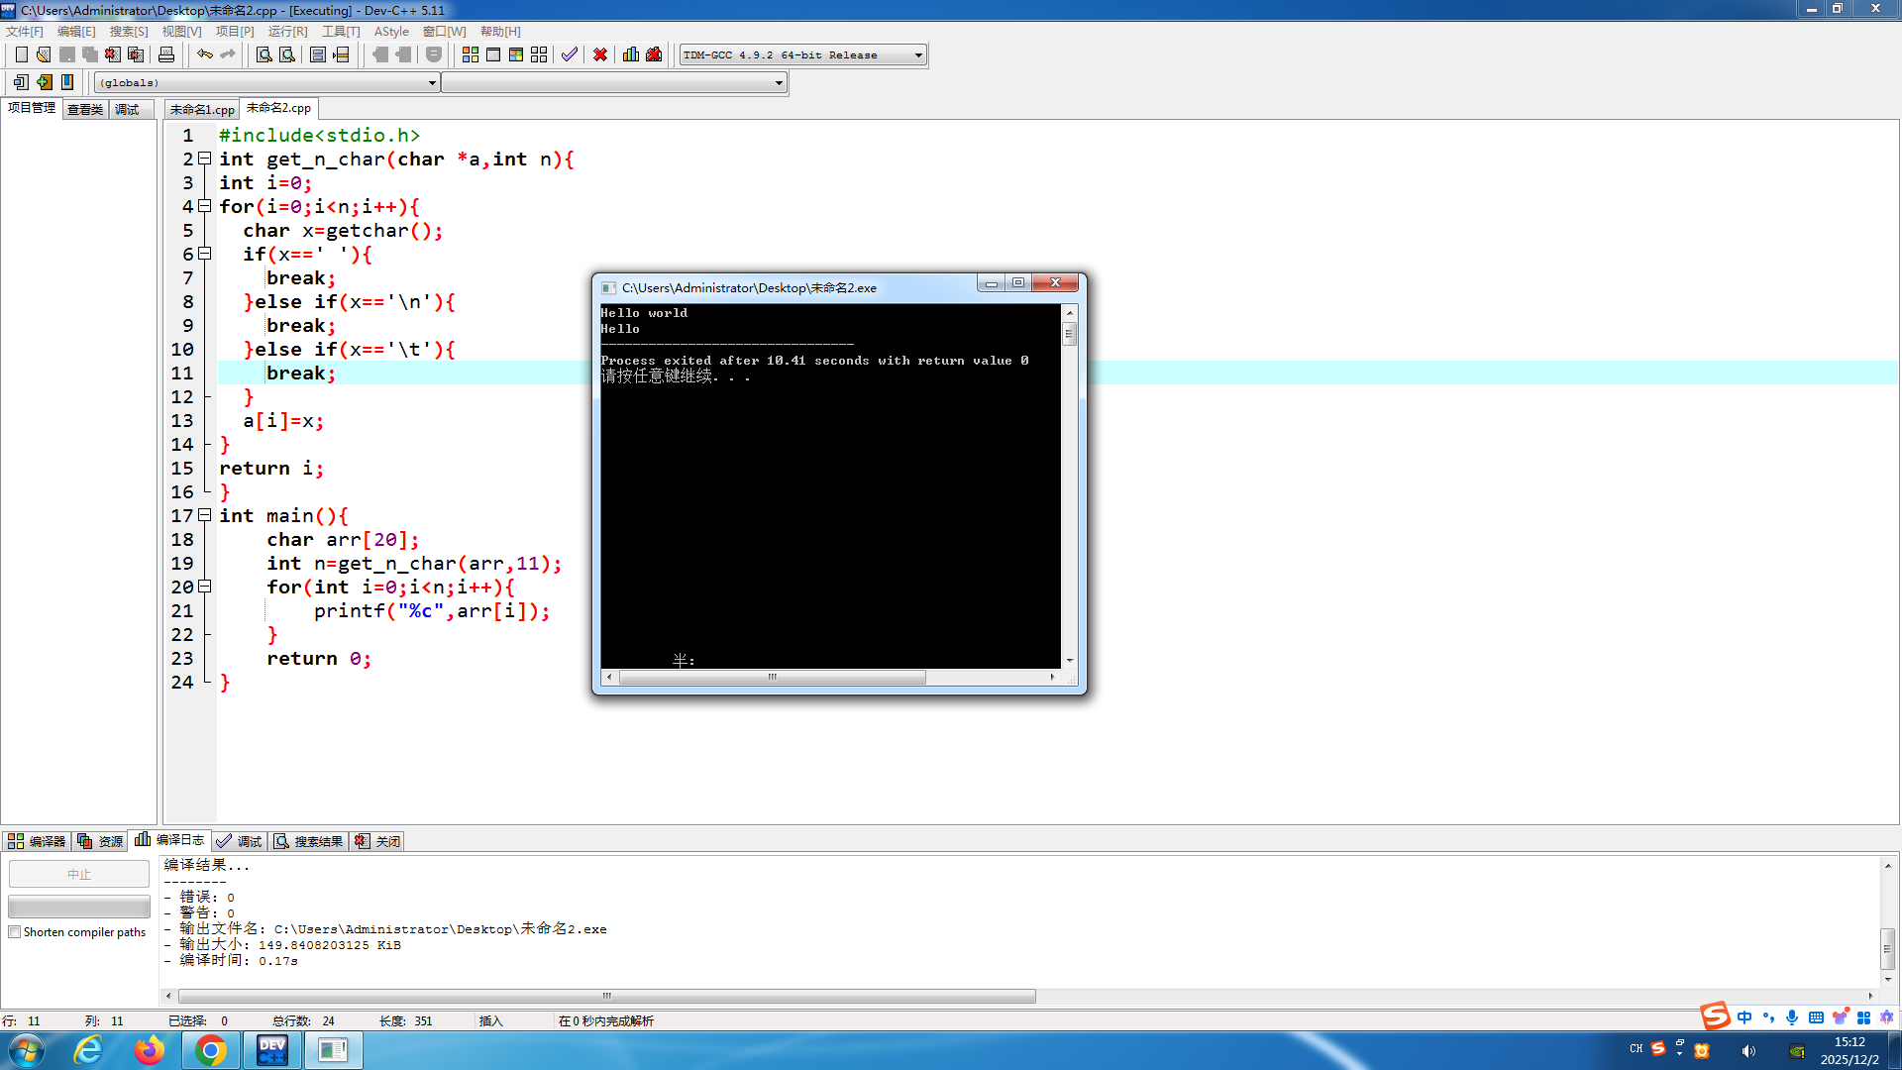
Task: Click the New file toolbar icon
Action: (21, 54)
